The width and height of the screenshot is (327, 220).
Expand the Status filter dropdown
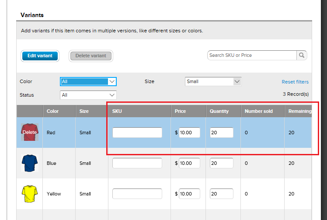point(88,95)
